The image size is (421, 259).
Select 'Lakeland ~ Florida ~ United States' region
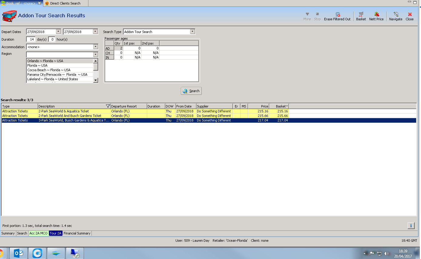[60, 79]
